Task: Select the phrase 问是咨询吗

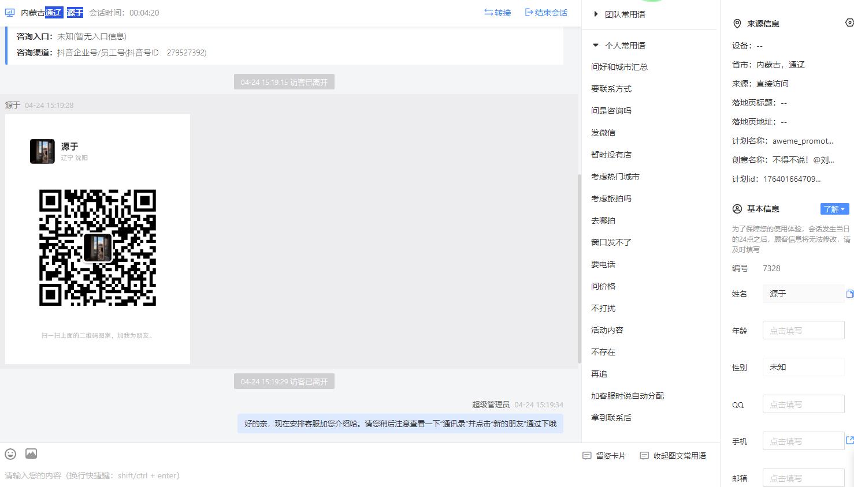Action: [x=611, y=111]
